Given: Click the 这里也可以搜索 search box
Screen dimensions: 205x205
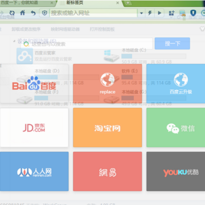Looking at the screenshot, I should tap(87, 44).
